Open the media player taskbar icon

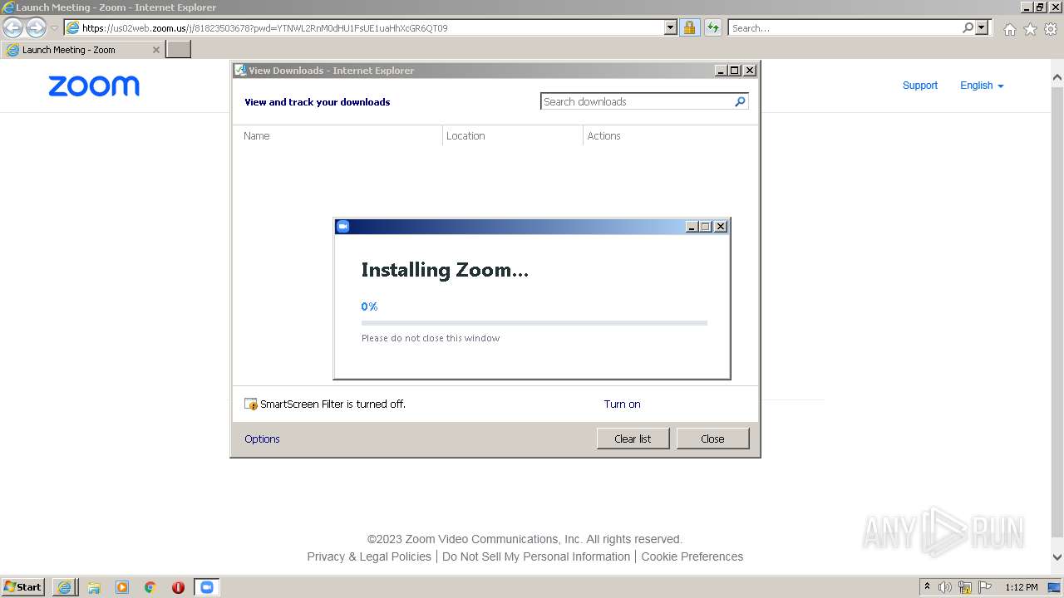pos(122,587)
